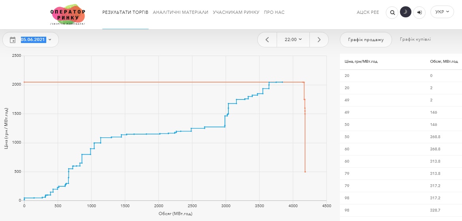The image size is (462, 221).
Task: Expand the date picker chevron
Action: pos(50,40)
